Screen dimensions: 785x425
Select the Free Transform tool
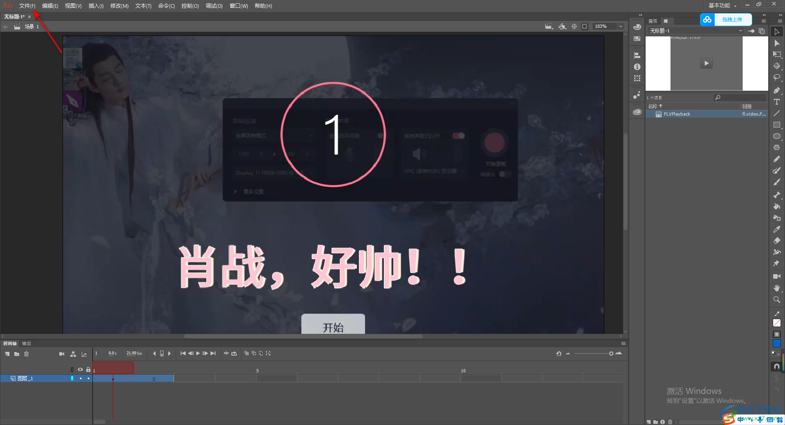tap(777, 54)
